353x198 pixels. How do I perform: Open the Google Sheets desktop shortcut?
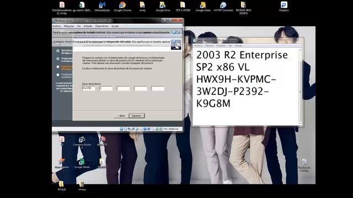(x=82, y=164)
